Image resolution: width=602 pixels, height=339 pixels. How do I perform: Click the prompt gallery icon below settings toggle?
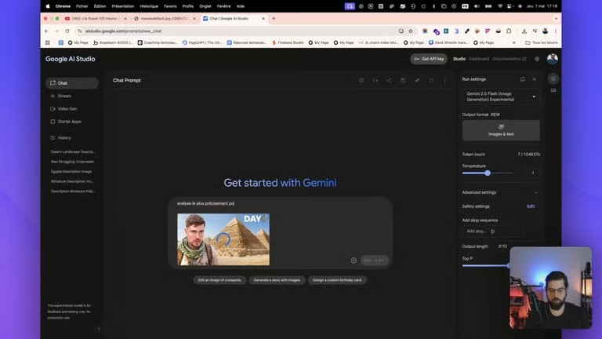click(553, 90)
